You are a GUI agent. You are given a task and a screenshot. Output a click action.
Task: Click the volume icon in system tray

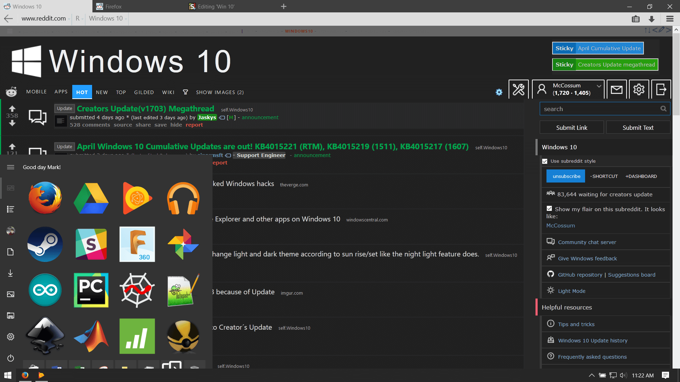point(623,375)
